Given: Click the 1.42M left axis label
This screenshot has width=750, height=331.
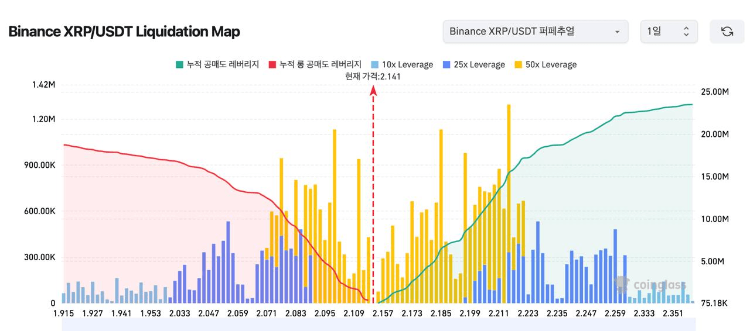Looking at the screenshot, I should pos(44,85).
